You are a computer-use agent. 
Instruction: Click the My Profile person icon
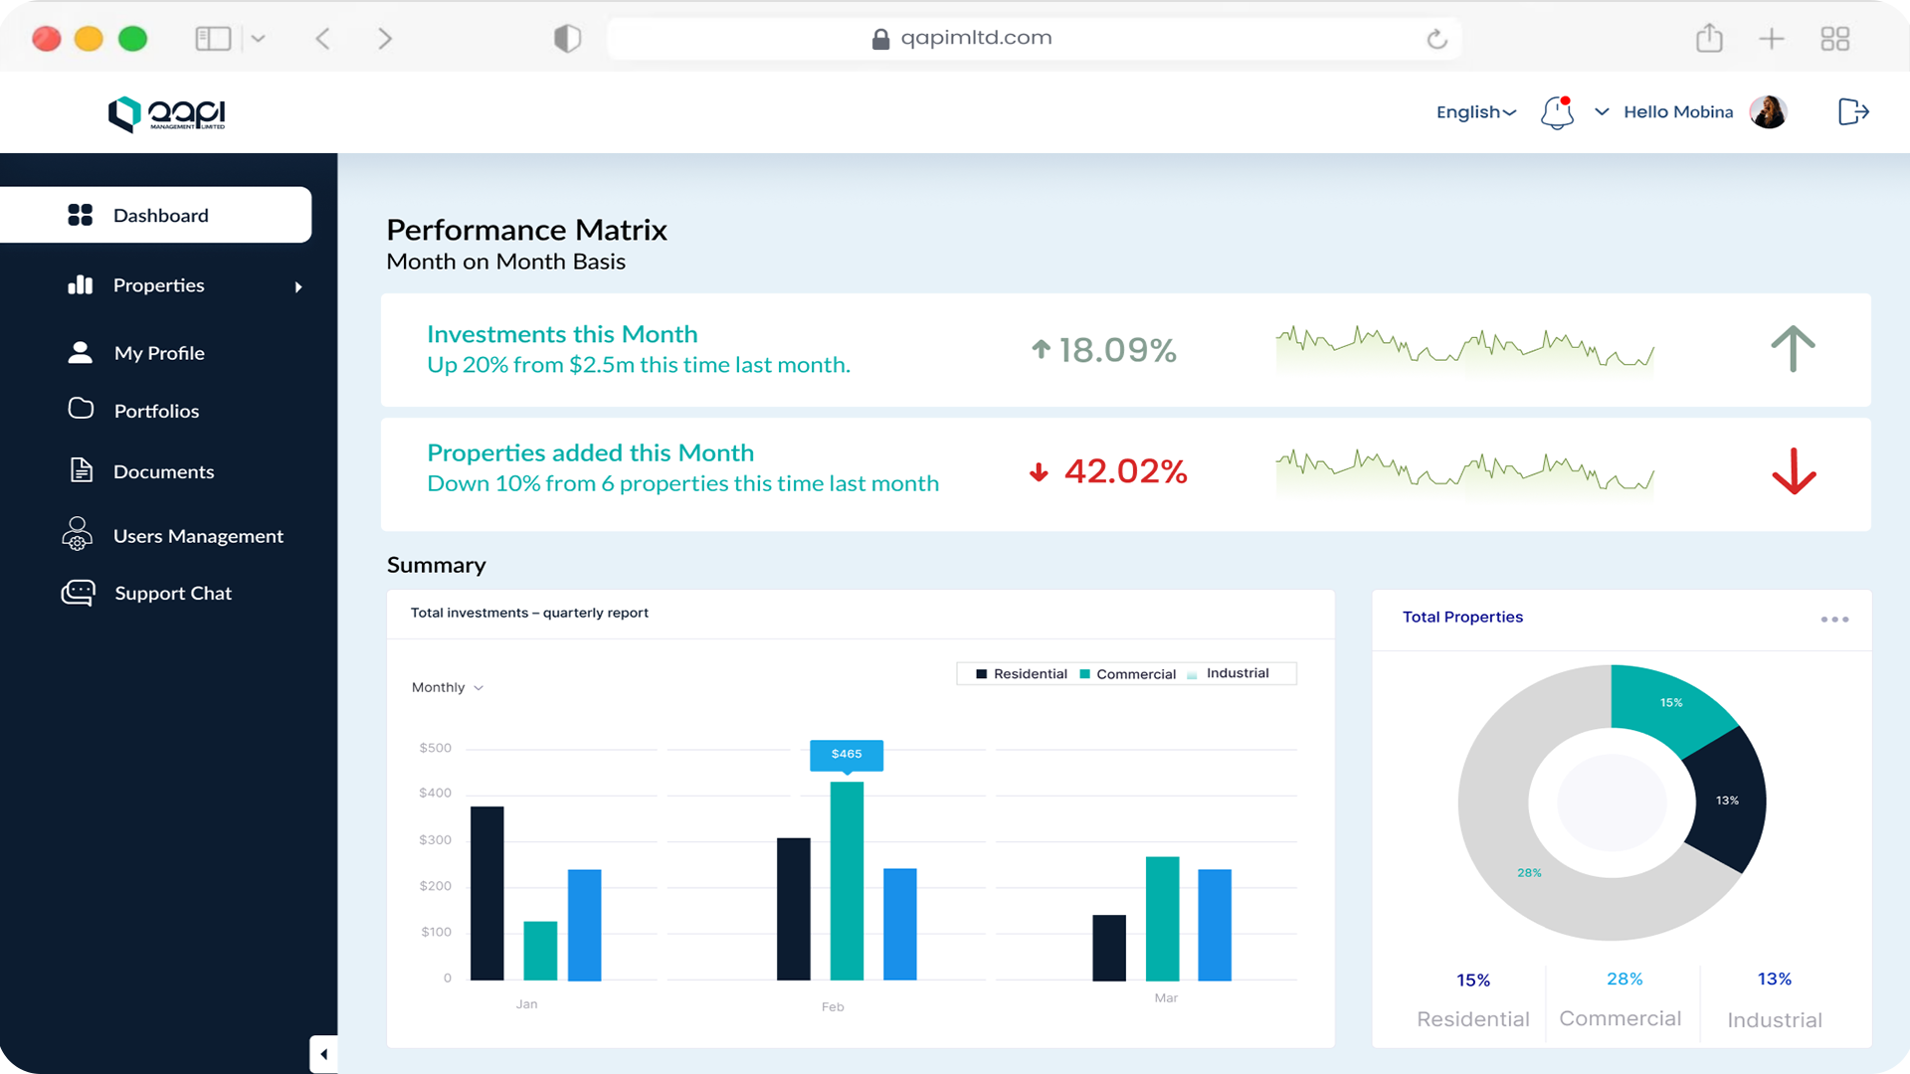80,353
